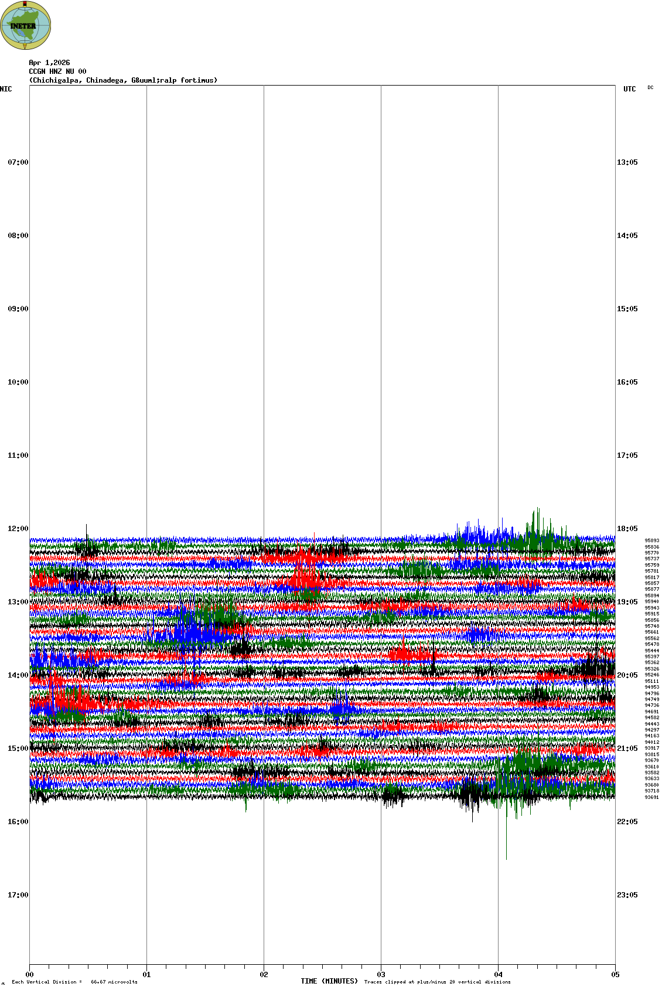Select the 12:00 local time label

coord(18,529)
